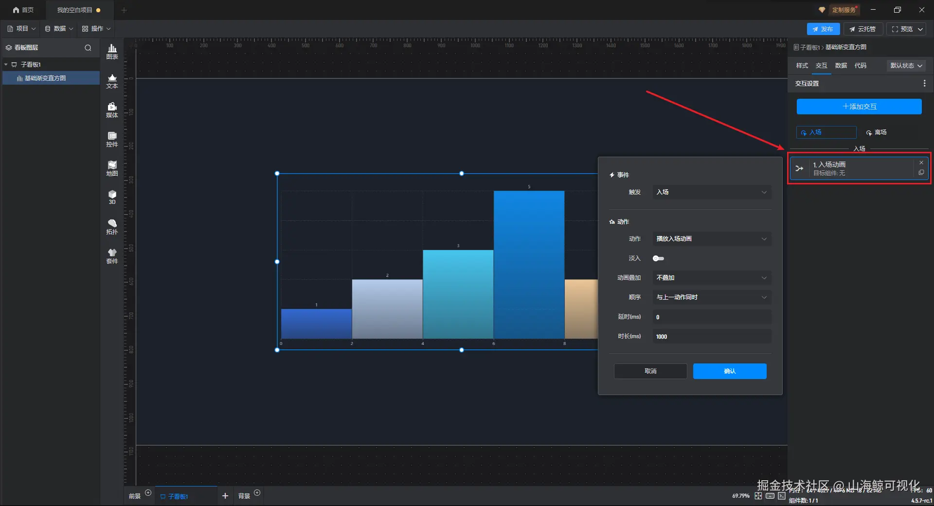Click the 发布 publish button
The image size is (934, 506).
[x=823, y=29]
